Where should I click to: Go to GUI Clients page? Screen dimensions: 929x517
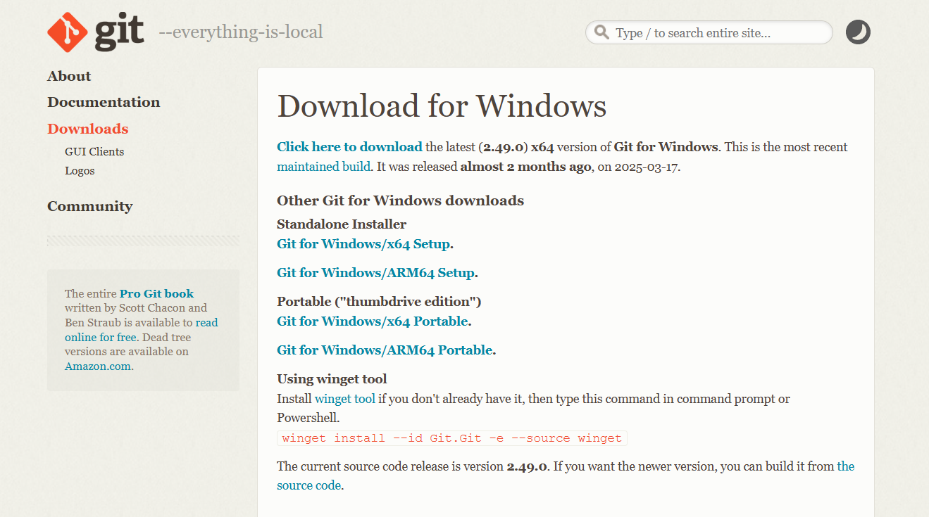click(94, 151)
